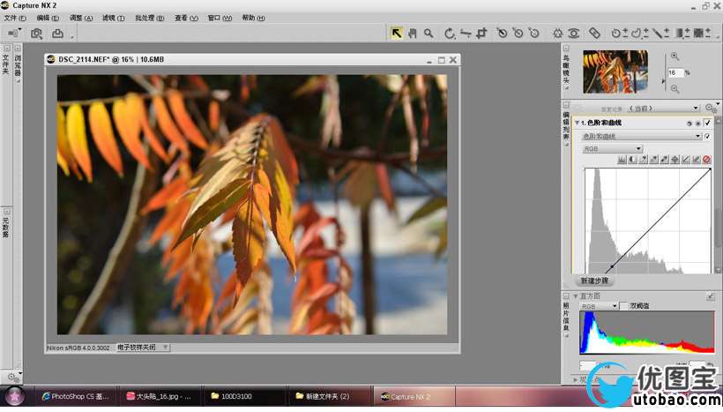Screen dimensions: 723x412
Task: Collapse the 直方图 section triangle
Action: tap(576, 296)
